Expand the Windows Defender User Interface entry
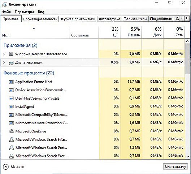Image resolution: width=191 pixels, height=174 pixels. [4, 54]
